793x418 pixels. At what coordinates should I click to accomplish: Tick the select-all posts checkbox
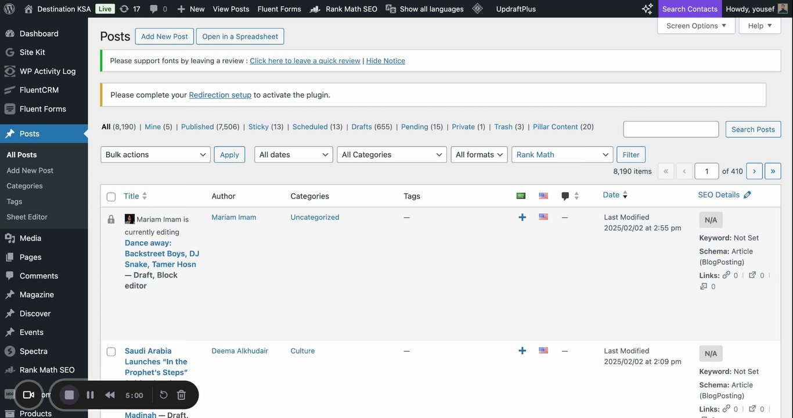[111, 197]
